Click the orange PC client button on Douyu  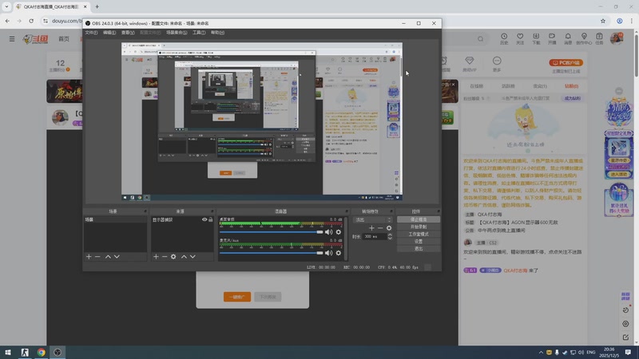coord(566,63)
